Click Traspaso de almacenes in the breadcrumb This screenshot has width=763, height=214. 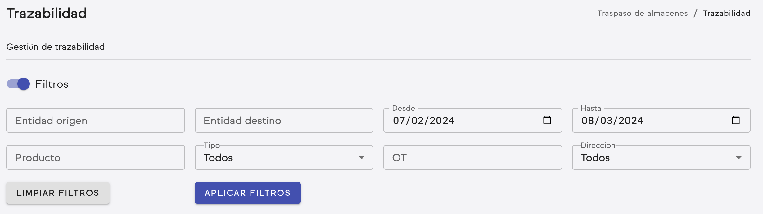coord(643,13)
